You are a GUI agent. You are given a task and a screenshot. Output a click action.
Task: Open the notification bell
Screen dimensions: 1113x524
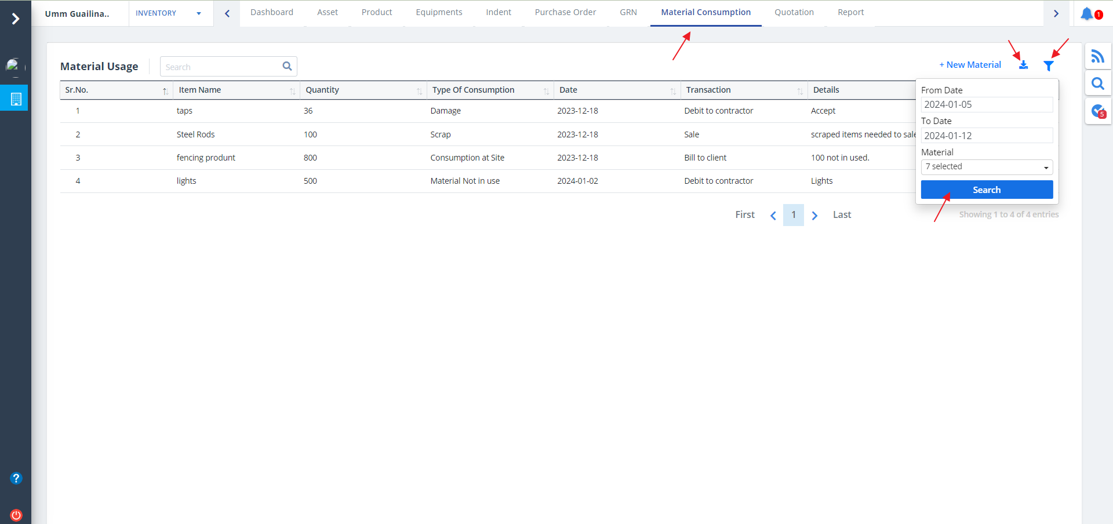pyautogui.click(x=1087, y=13)
